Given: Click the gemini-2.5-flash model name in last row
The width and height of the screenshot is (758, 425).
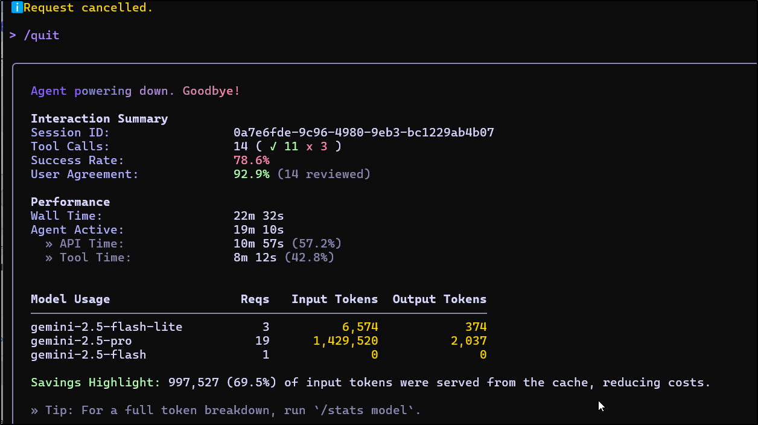Looking at the screenshot, I should [88, 355].
